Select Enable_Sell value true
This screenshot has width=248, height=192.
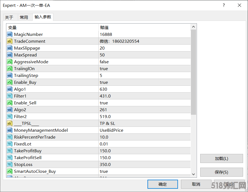(144, 103)
